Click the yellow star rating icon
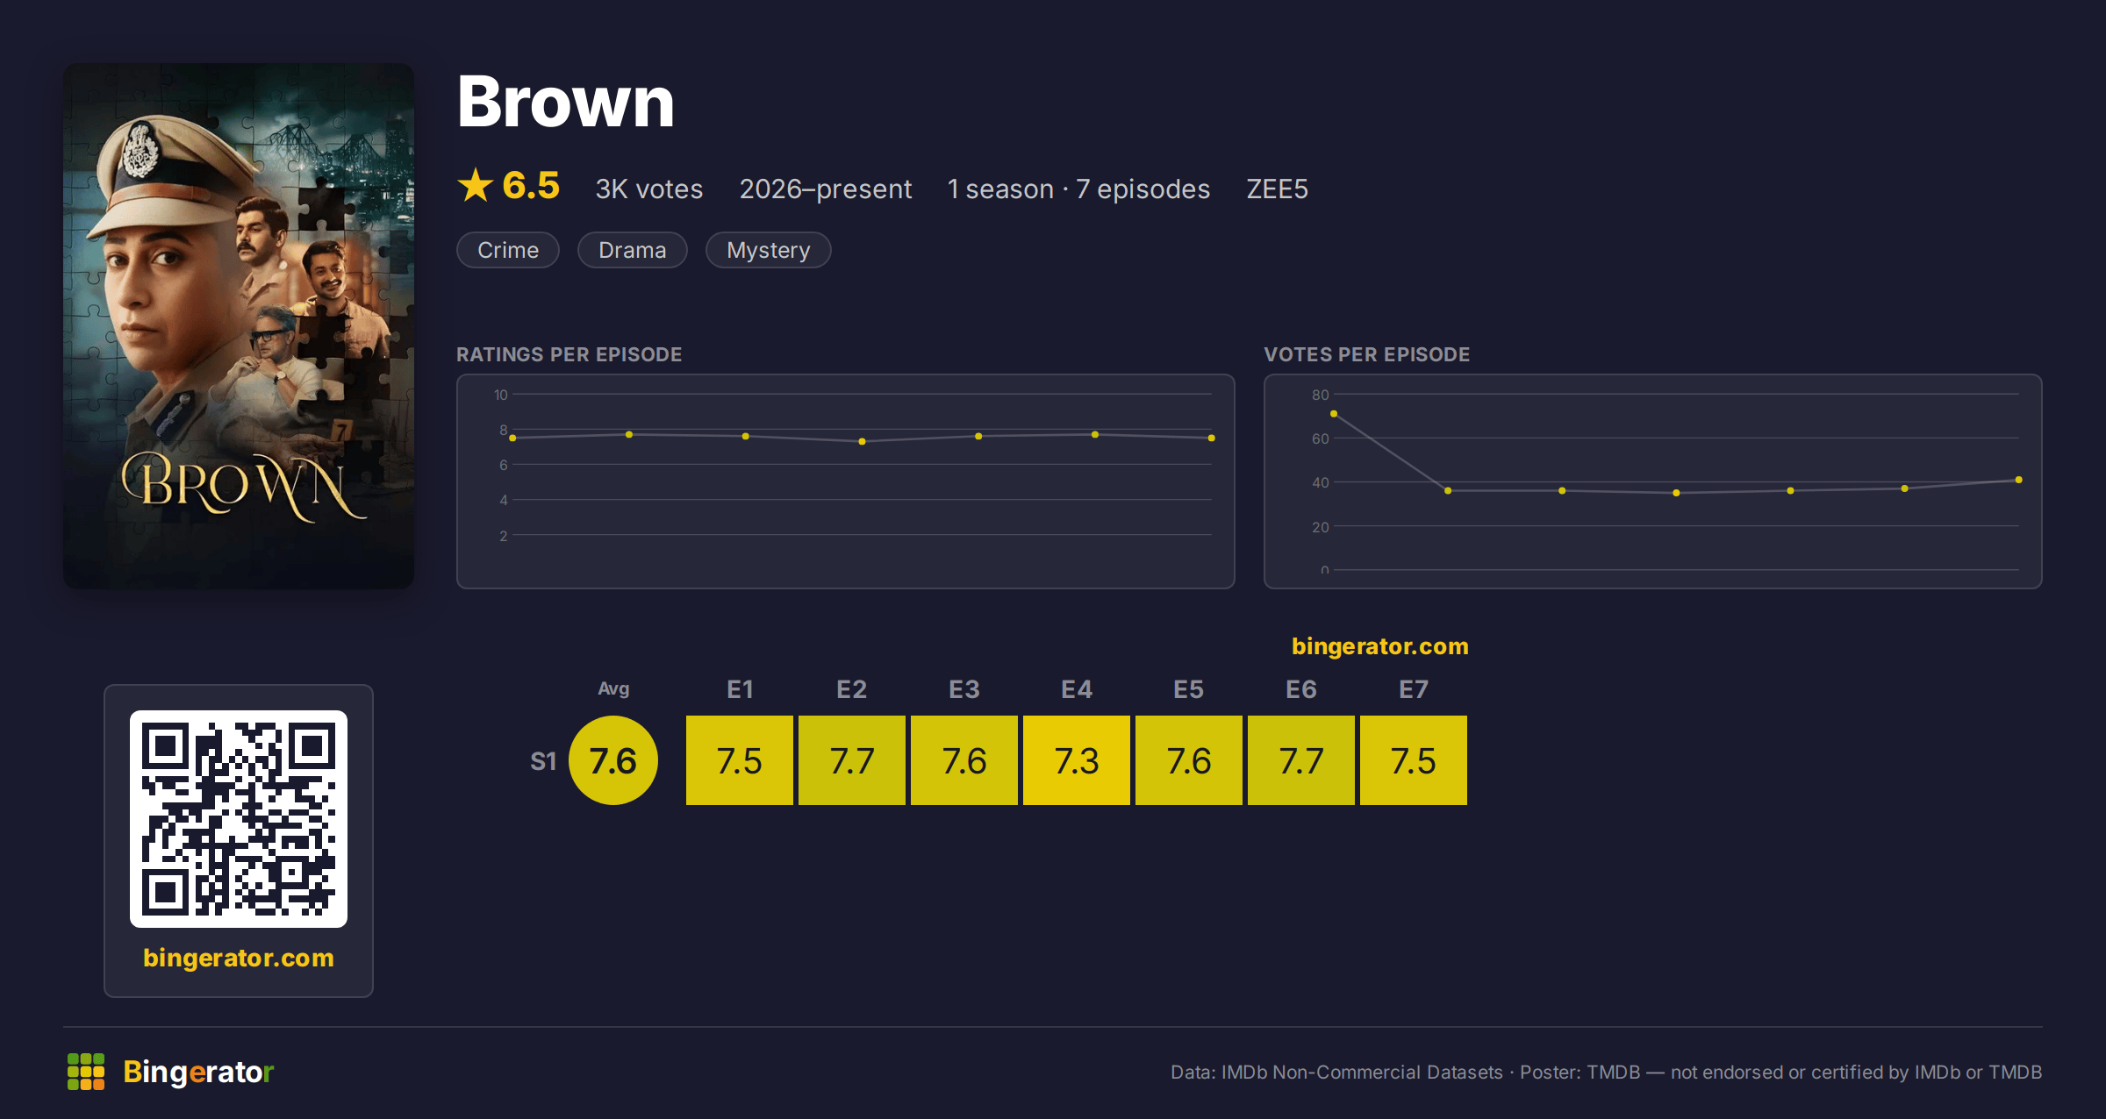The width and height of the screenshot is (2106, 1119). pyautogui.click(x=476, y=185)
